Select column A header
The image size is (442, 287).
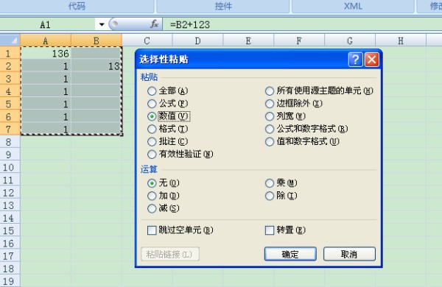point(46,40)
